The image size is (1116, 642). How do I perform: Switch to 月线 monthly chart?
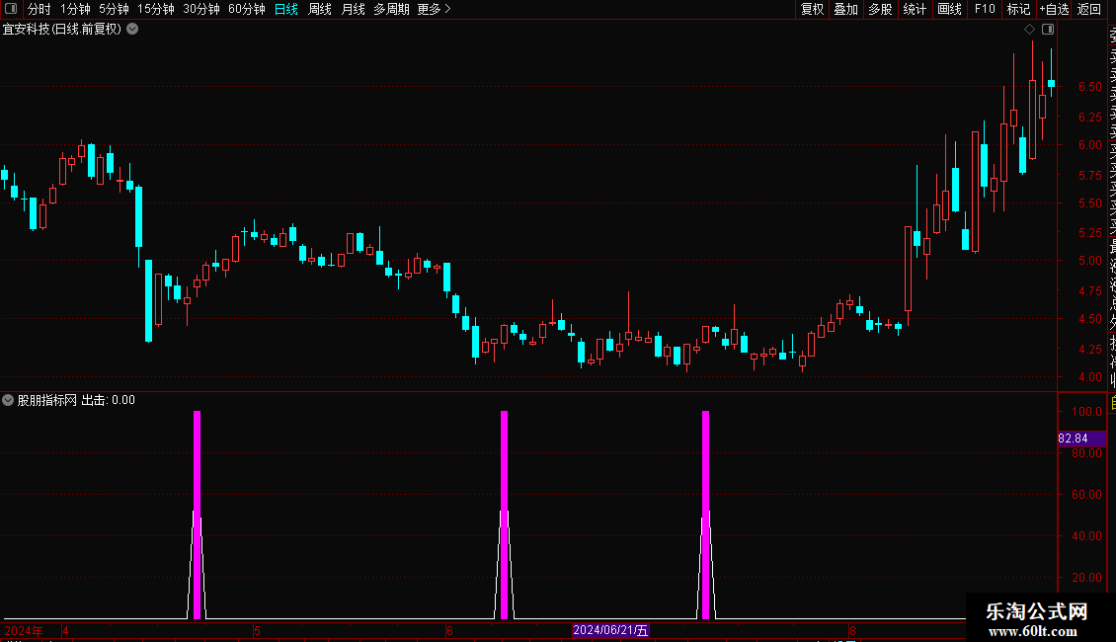[353, 9]
